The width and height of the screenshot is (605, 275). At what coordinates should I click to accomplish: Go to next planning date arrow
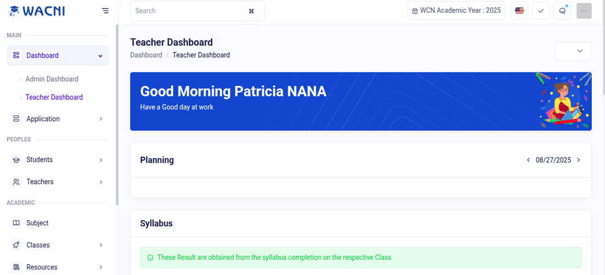pos(579,160)
